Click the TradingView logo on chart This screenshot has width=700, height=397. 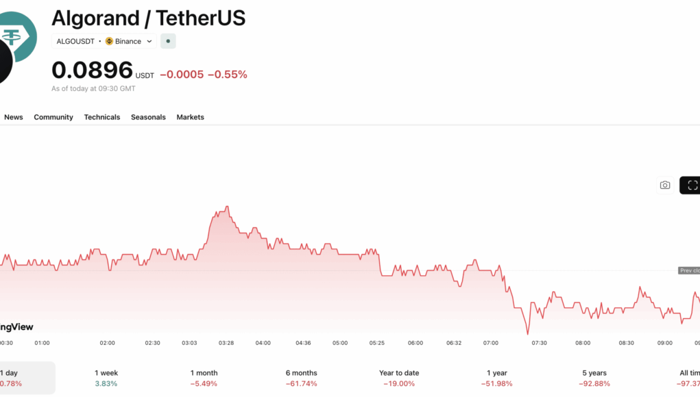[x=16, y=327]
